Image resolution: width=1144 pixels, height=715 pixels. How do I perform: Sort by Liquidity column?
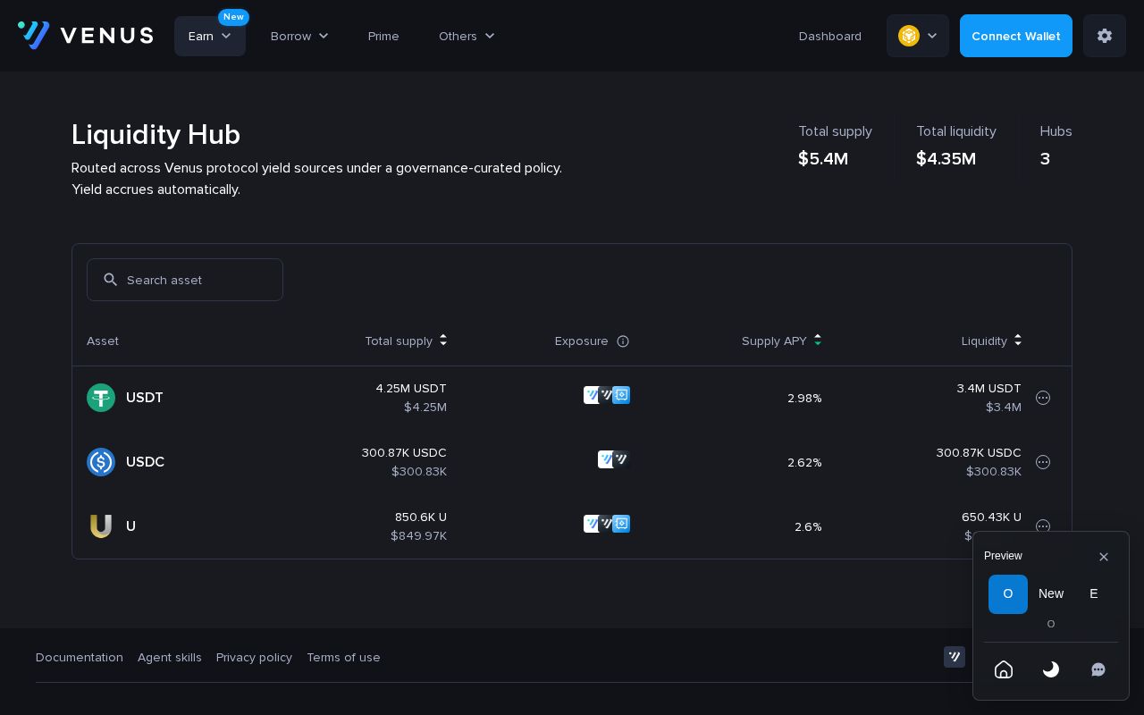991,341
